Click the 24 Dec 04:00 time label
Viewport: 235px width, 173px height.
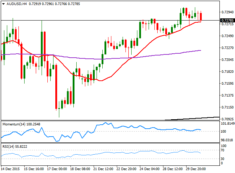click(x=150, y=169)
